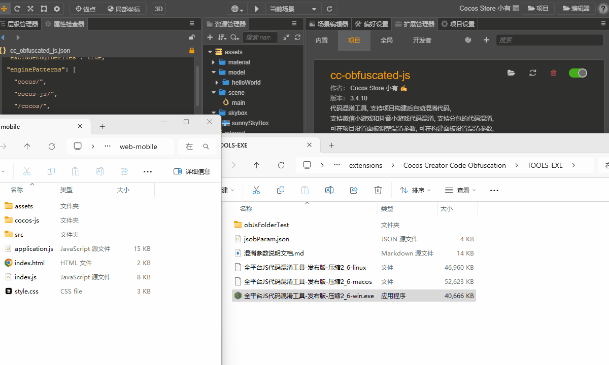Click the add extension plus icon
This screenshot has height=365, width=609.
tap(486, 40)
